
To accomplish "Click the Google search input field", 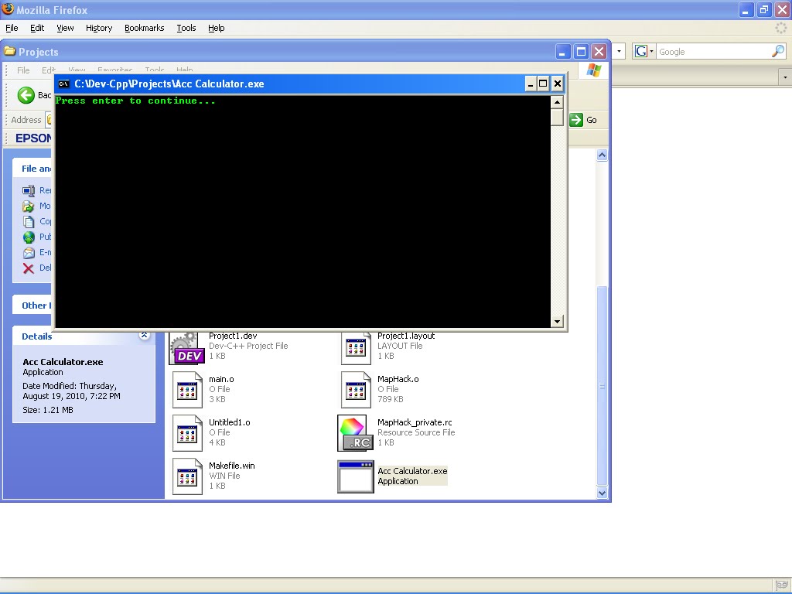I will [714, 52].
